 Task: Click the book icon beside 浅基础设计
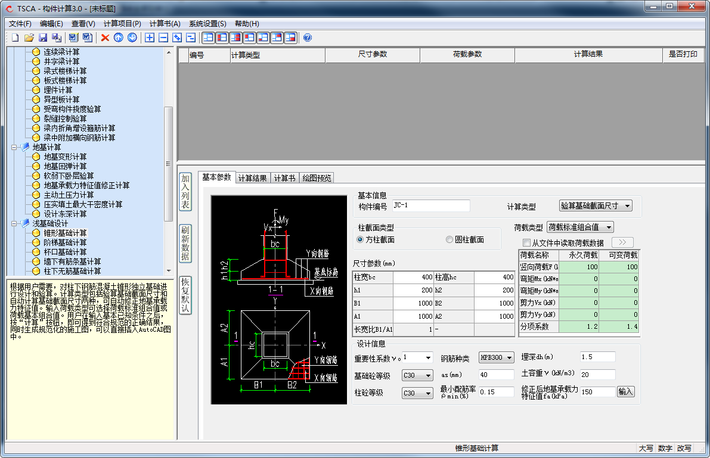point(26,223)
